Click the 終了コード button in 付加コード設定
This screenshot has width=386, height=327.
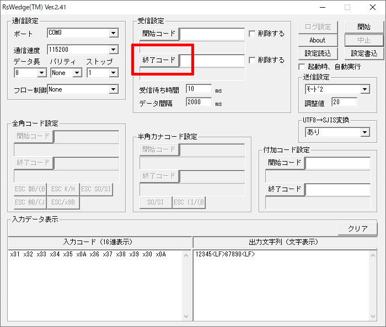[x=285, y=189]
